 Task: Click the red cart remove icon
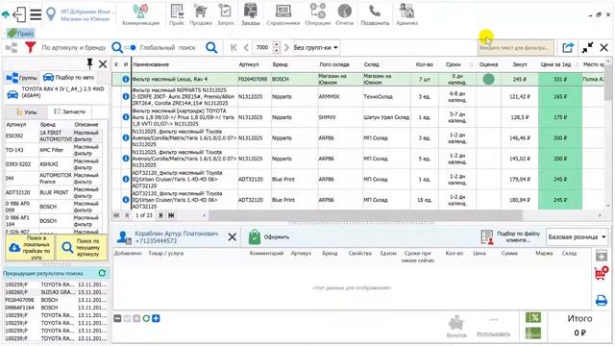point(602,273)
